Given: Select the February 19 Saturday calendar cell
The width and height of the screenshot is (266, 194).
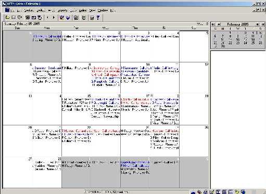Looking at the screenshot, I should point(194,109).
